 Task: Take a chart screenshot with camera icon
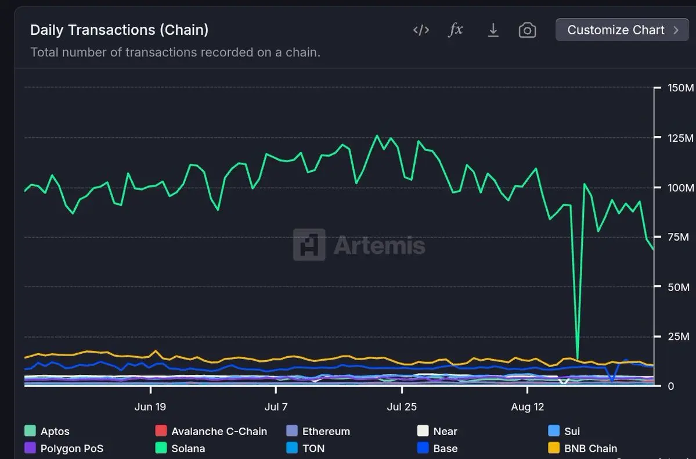(x=527, y=30)
